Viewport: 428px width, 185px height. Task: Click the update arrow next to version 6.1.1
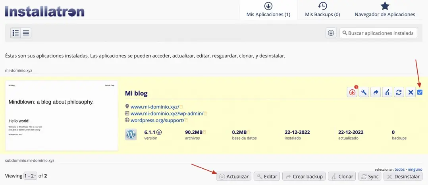pyautogui.click(x=159, y=132)
